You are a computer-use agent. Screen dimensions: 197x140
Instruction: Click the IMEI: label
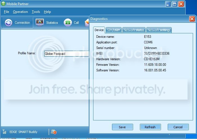pyautogui.click(x=100, y=53)
